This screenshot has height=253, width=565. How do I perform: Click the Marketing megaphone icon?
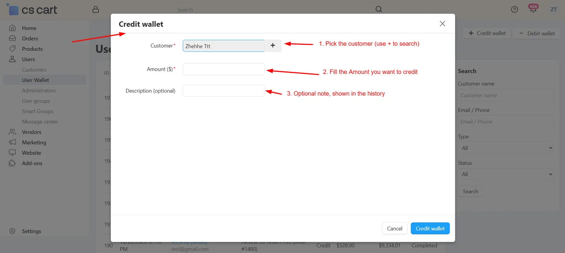click(12, 142)
